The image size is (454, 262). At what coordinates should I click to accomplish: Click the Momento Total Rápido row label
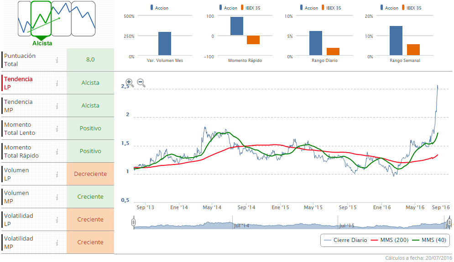(x=21, y=151)
